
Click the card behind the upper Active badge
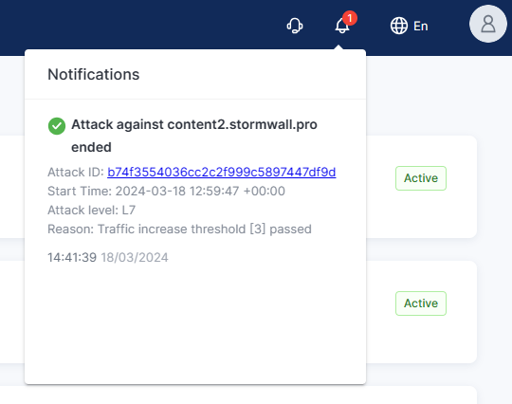click(x=421, y=215)
